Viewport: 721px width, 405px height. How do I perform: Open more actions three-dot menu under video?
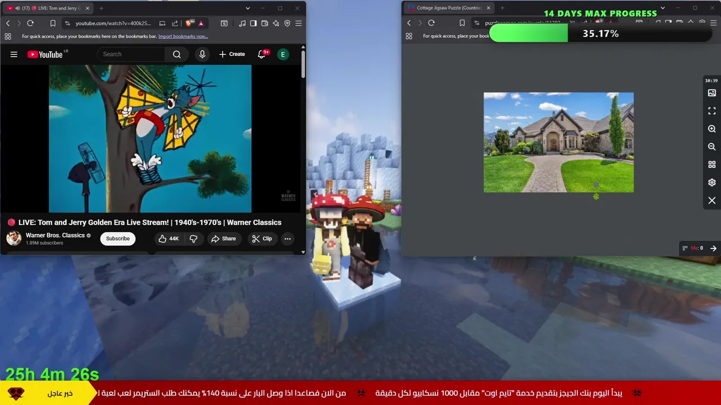pyautogui.click(x=287, y=238)
